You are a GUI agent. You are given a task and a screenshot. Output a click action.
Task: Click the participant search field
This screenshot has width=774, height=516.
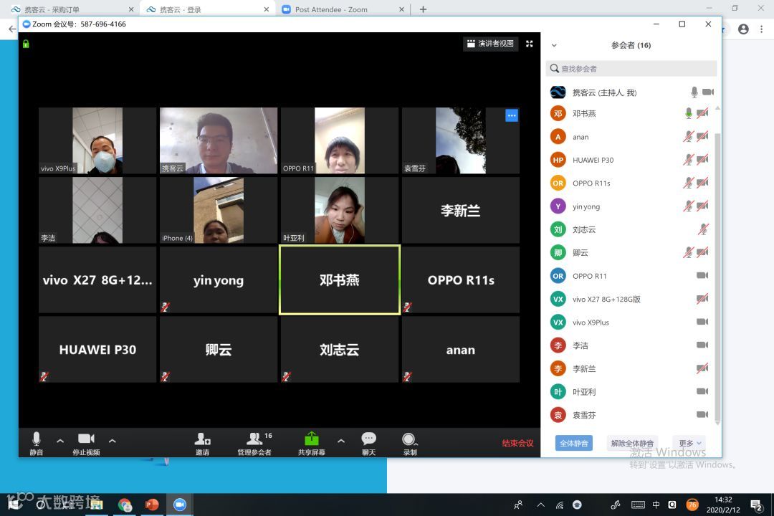(631, 69)
